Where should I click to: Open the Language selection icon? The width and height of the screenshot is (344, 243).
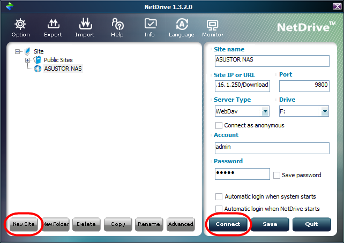click(x=182, y=24)
